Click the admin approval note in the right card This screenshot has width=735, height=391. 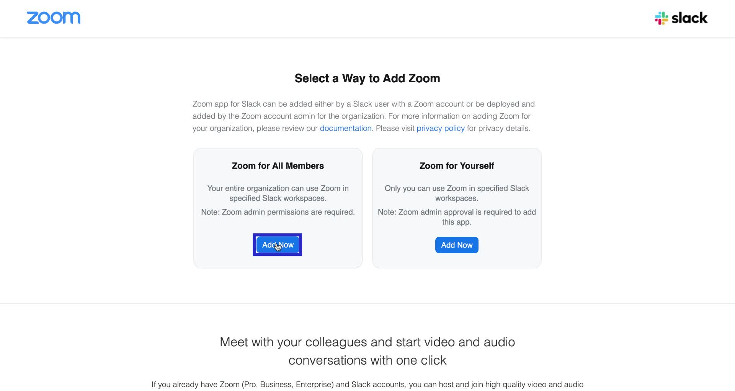tap(456, 217)
